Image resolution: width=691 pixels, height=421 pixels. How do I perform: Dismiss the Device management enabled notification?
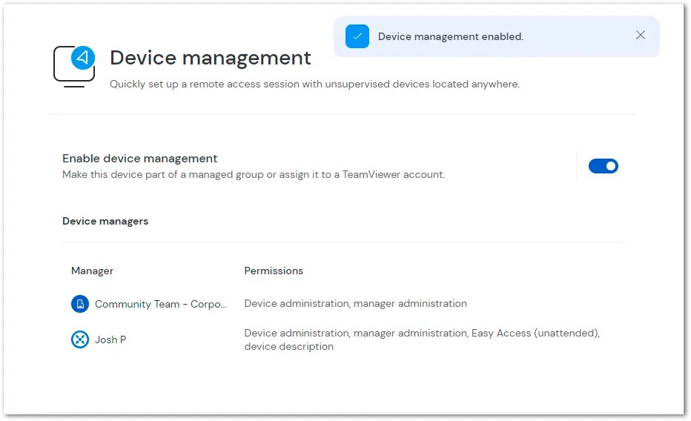click(x=641, y=36)
